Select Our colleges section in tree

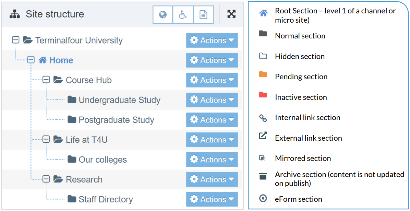coord(102,160)
